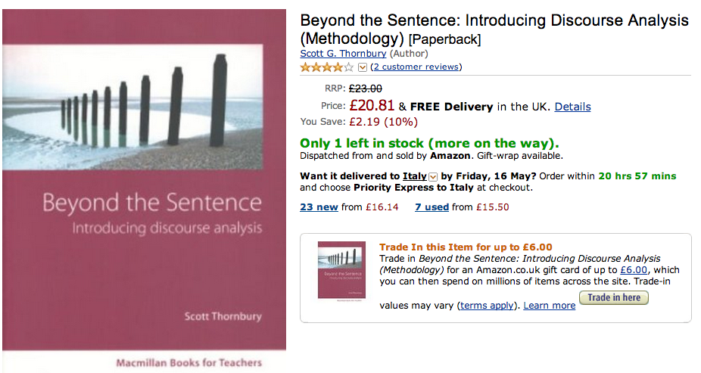Click the struck-through £23.00 RRP price
Image resolution: width=701 pixels, height=373 pixels.
365,89
